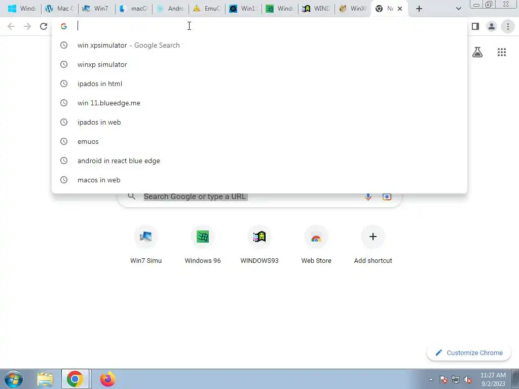This screenshot has height=389, width=519.
Task: Open Windows Start button
Action: (x=14, y=379)
